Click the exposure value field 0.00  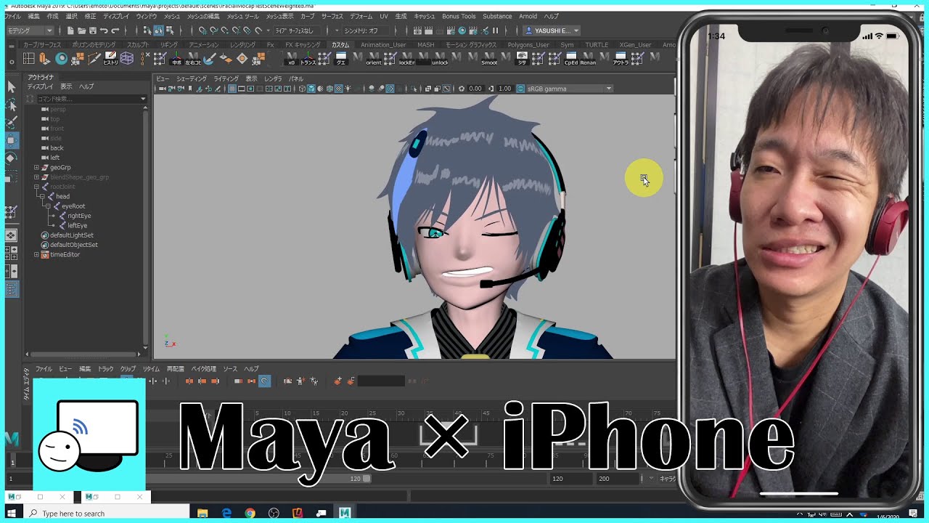coord(475,89)
